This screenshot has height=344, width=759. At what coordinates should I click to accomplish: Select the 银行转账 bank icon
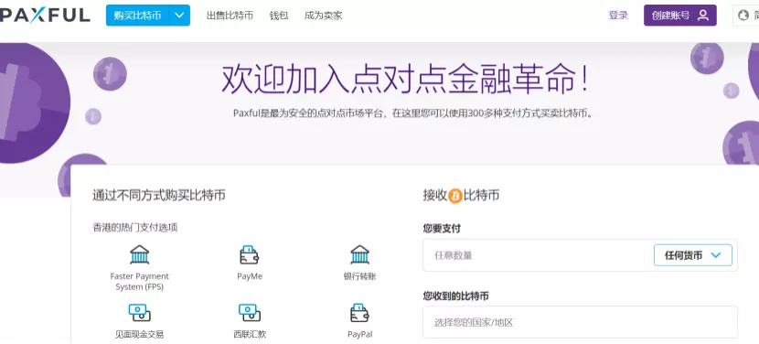[x=359, y=254]
